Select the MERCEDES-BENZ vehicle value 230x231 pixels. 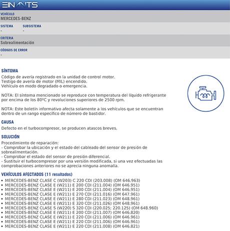point(15,18)
